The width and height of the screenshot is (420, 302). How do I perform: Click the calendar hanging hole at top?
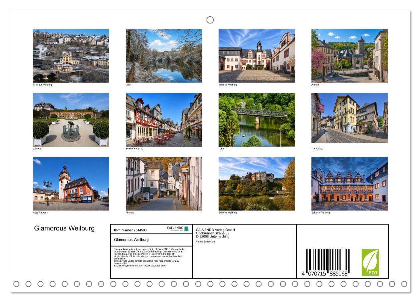pos(210,20)
